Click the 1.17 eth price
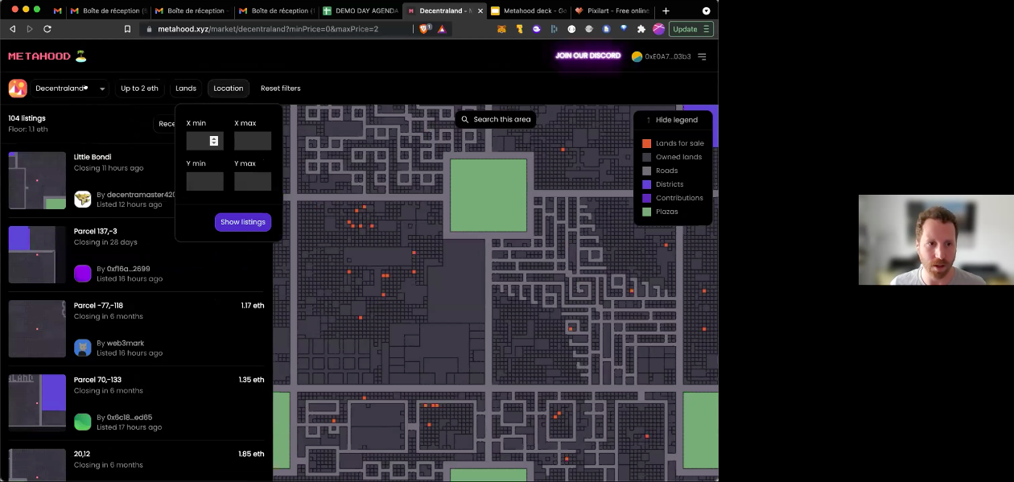Image resolution: width=1014 pixels, height=482 pixels. click(x=252, y=306)
